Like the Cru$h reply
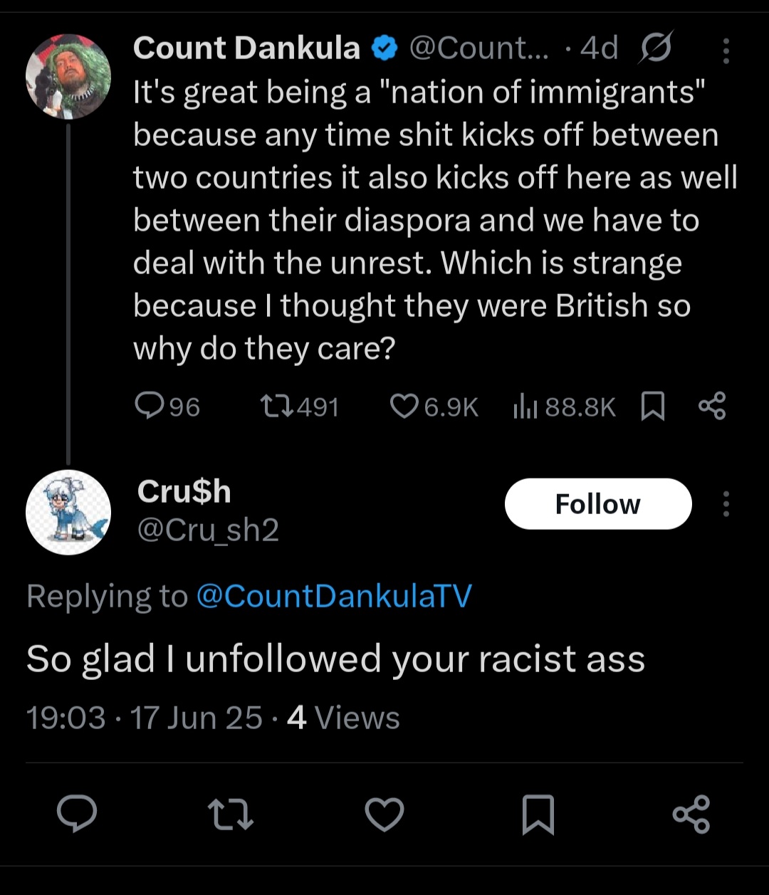 click(x=384, y=814)
